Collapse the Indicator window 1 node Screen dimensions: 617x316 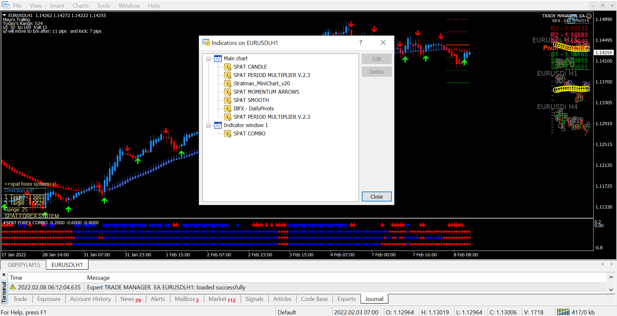coord(208,125)
